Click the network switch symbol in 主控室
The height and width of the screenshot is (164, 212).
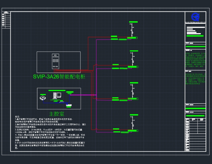[69, 105]
